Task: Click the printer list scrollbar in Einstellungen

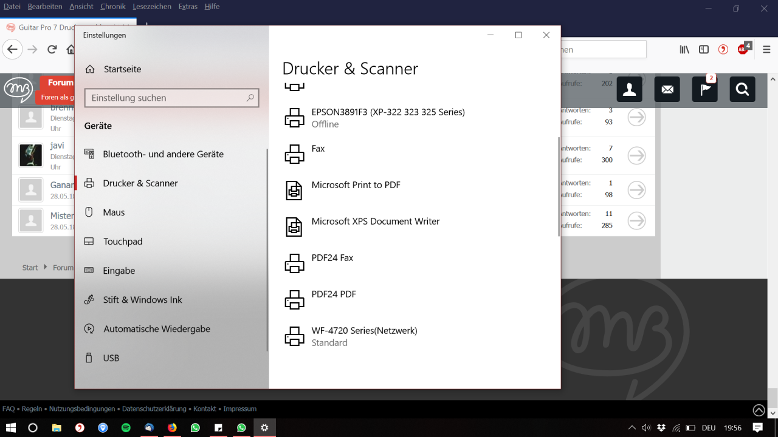Action: [559, 187]
